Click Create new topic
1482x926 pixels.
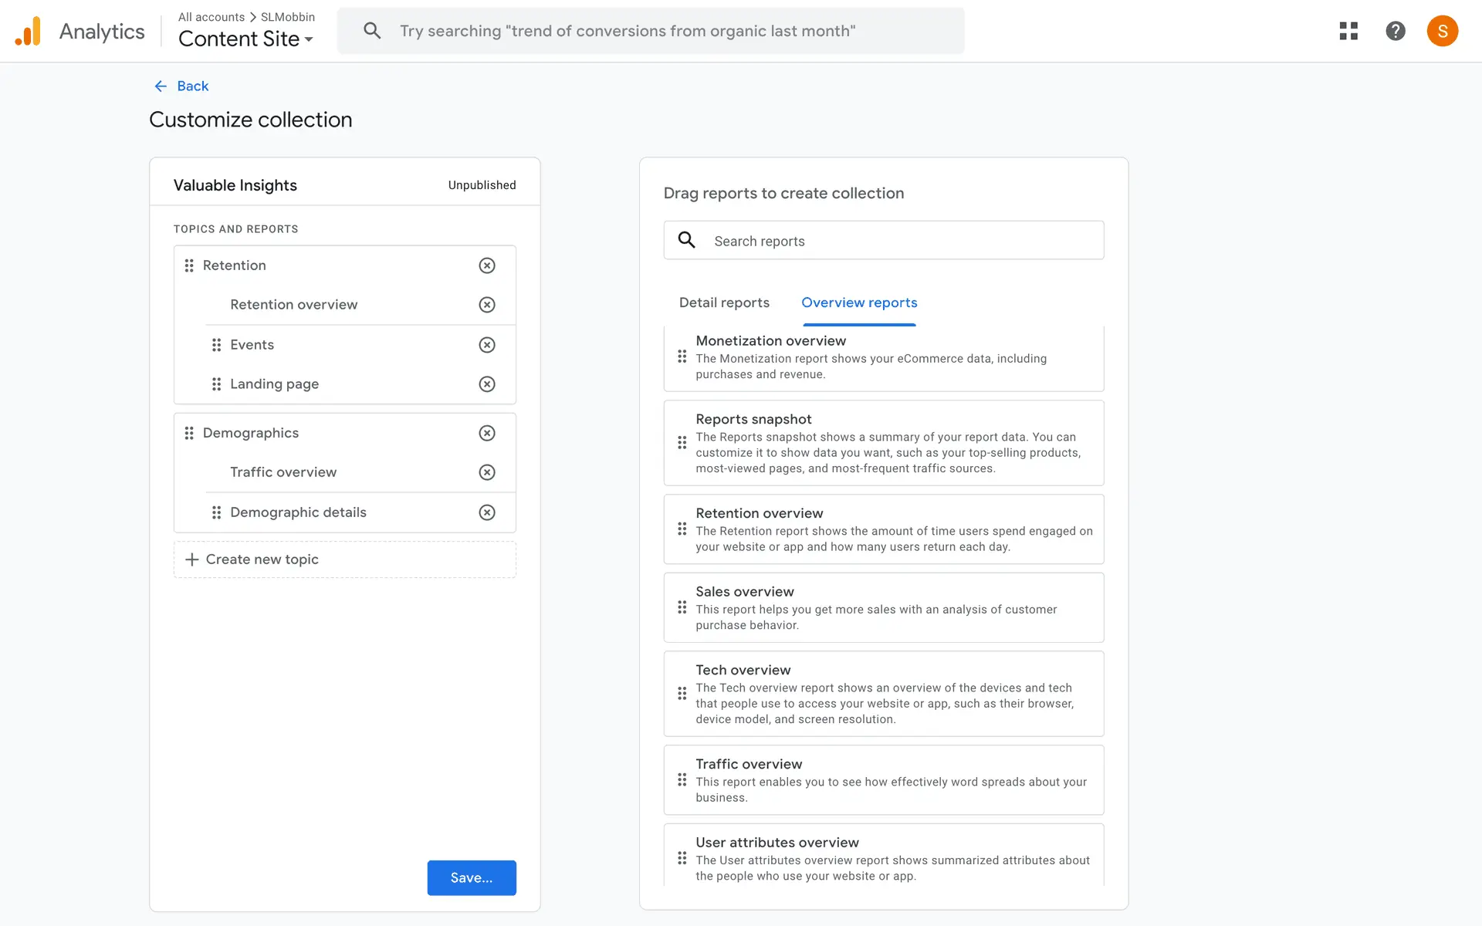pyautogui.click(x=262, y=559)
